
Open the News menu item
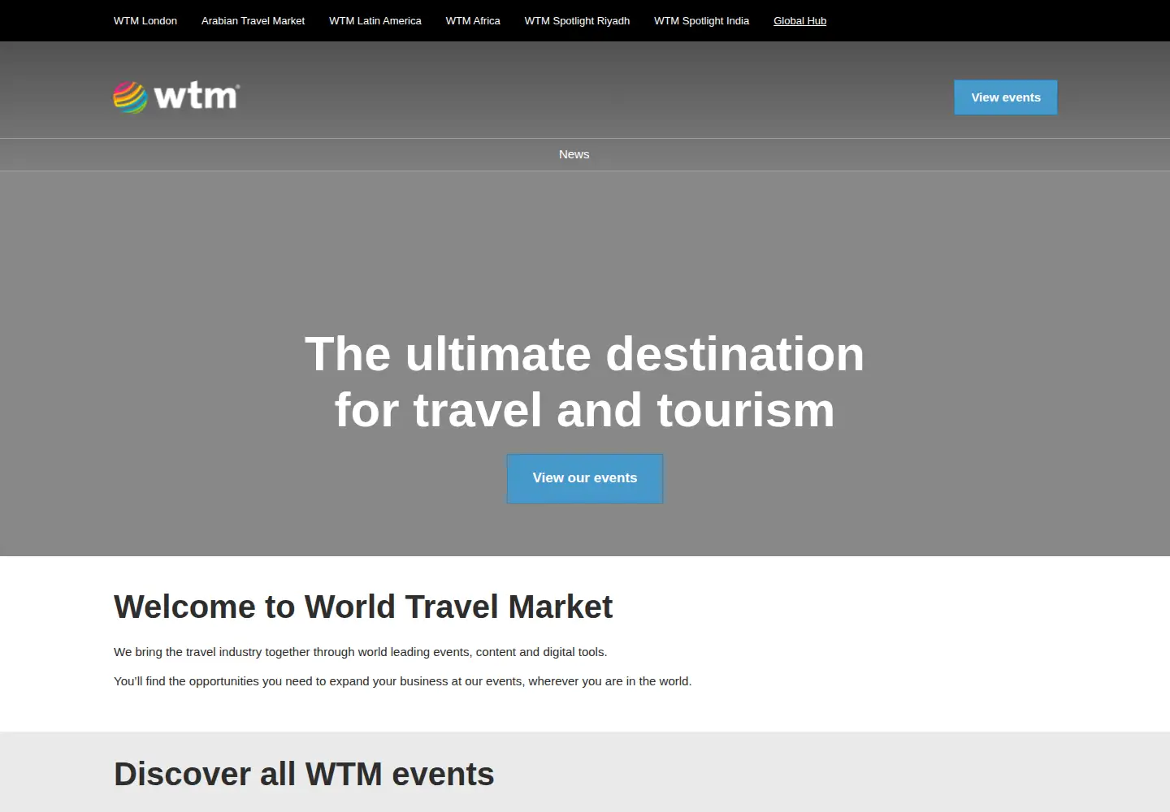tap(574, 154)
